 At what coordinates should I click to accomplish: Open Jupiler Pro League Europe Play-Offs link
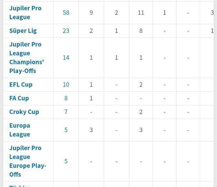coord(28,161)
